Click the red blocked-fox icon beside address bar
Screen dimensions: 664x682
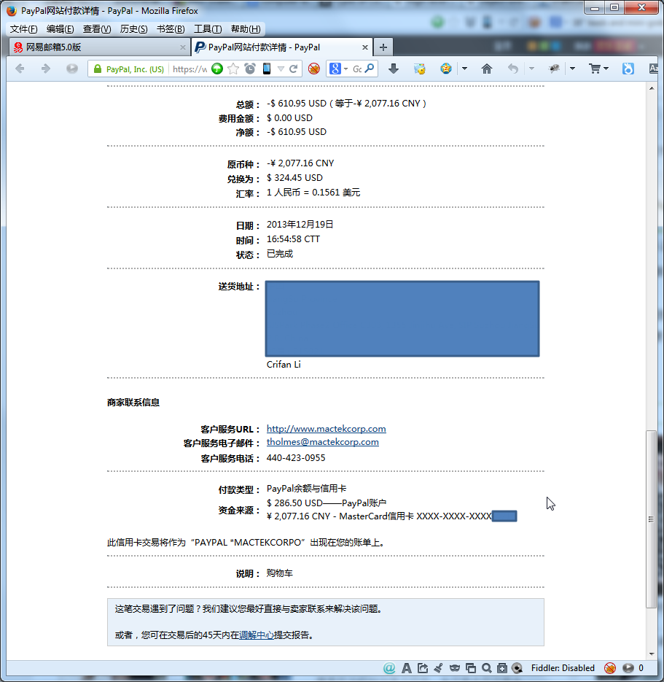click(313, 69)
